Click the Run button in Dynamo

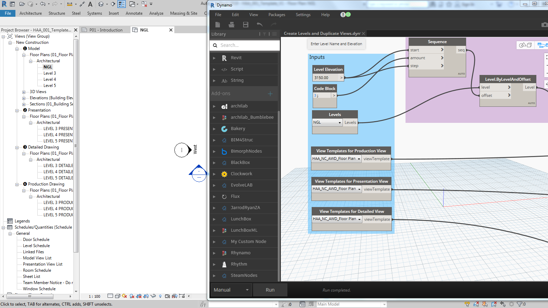270,290
